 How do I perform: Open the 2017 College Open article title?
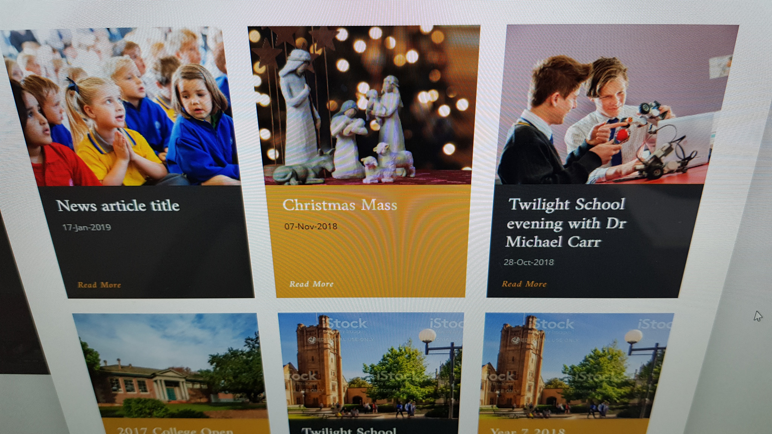click(x=175, y=430)
